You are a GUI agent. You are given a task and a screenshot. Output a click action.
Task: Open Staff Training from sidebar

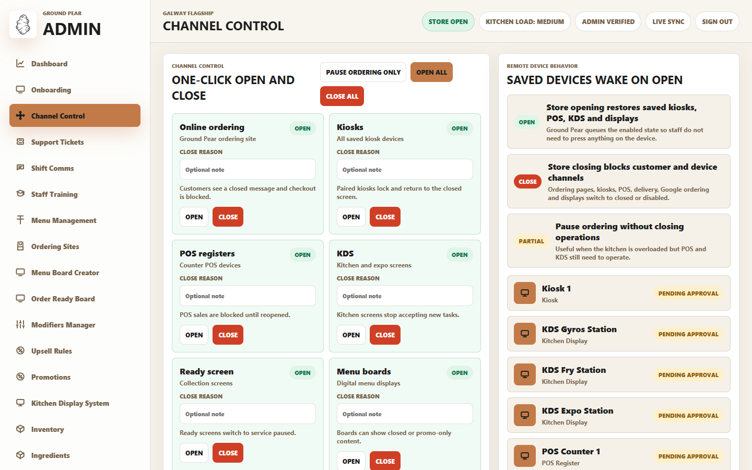[75, 194]
